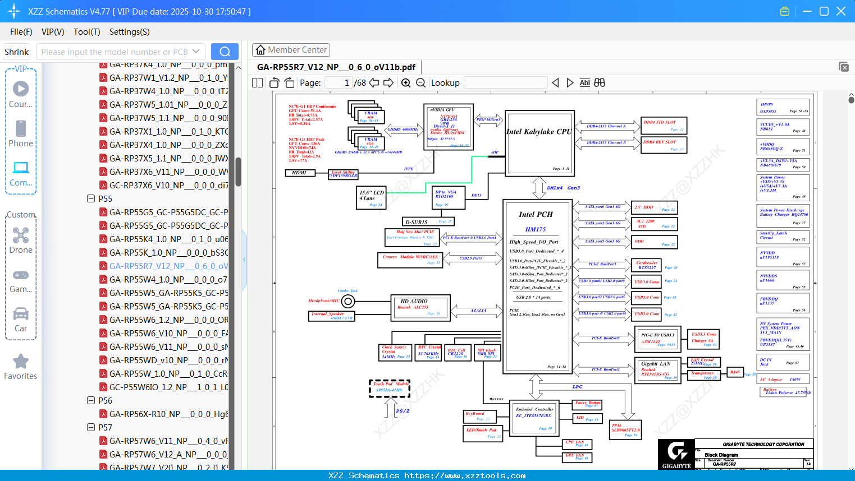Open GC-RP37X6_V10_NP file
This screenshot has width=855, height=481.
(x=163, y=185)
